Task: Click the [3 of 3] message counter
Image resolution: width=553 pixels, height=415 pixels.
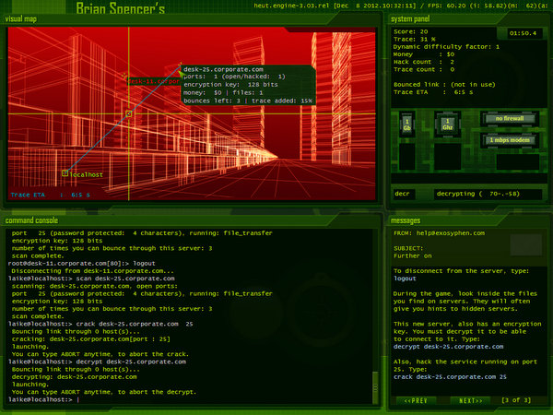Action: (x=516, y=400)
